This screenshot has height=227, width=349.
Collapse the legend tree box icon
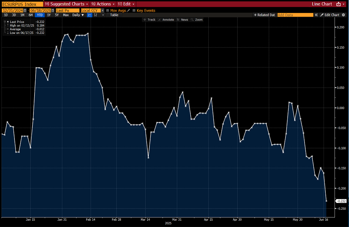point(5,22)
